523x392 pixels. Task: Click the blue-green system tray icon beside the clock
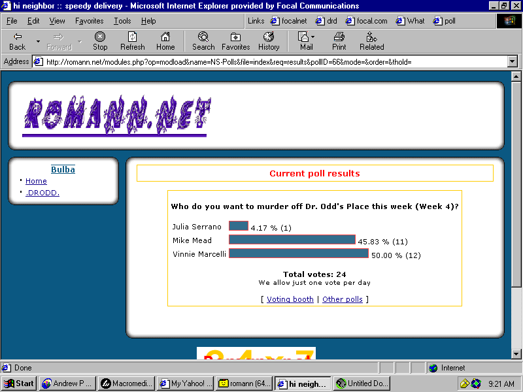click(x=476, y=384)
